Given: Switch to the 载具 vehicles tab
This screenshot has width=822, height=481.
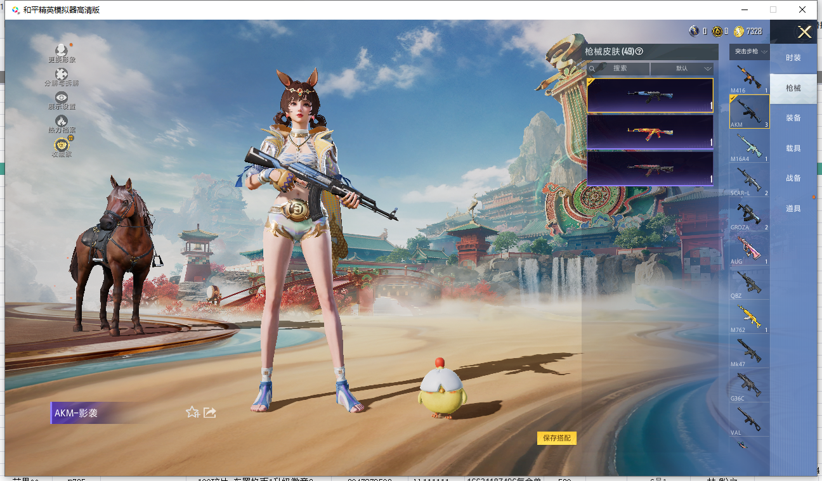Looking at the screenshot, I should 793,148.
